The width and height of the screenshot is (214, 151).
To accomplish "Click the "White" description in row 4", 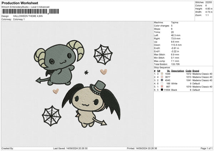I will point(174,83).
